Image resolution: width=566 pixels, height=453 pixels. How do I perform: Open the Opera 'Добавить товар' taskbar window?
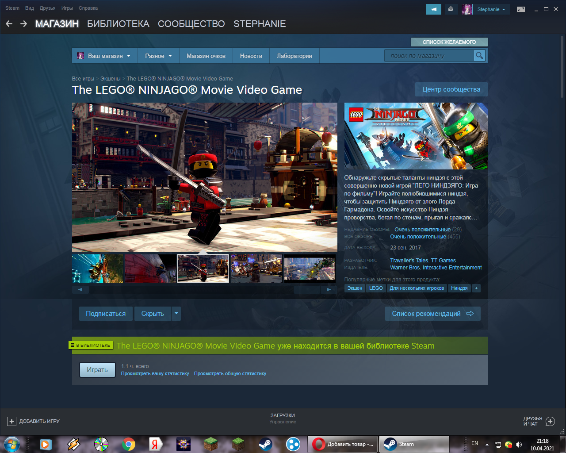coord(343,444)
